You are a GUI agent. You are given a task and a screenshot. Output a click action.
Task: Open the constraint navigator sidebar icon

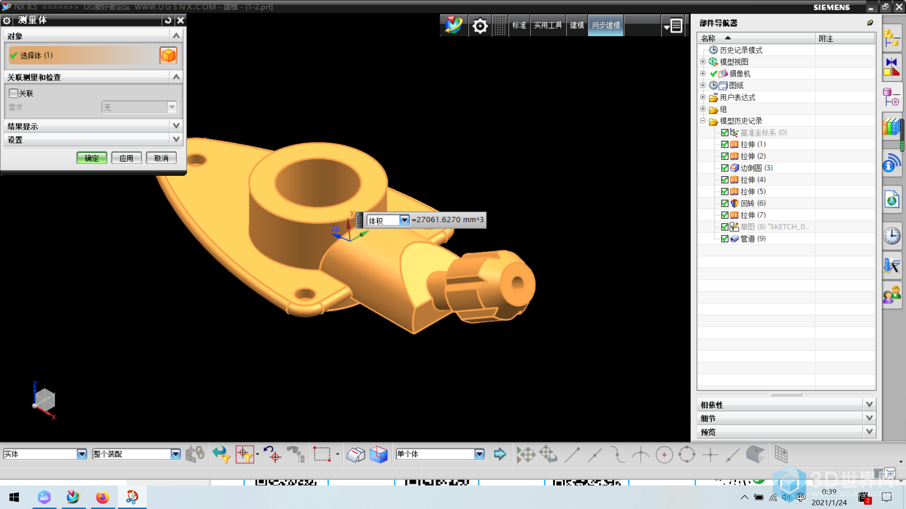click(891, 67)
